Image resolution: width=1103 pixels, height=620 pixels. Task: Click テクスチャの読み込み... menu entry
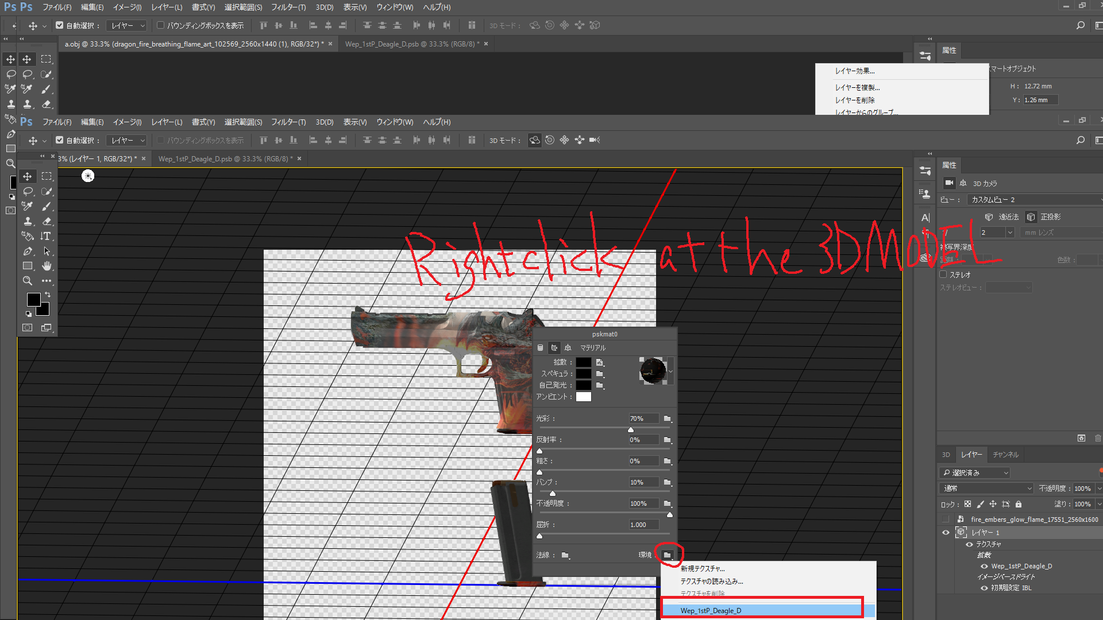[712, 581]
